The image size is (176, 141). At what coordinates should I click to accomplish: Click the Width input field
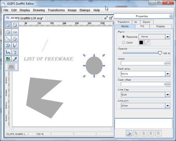pyautogui.click(x=144, y=63)
